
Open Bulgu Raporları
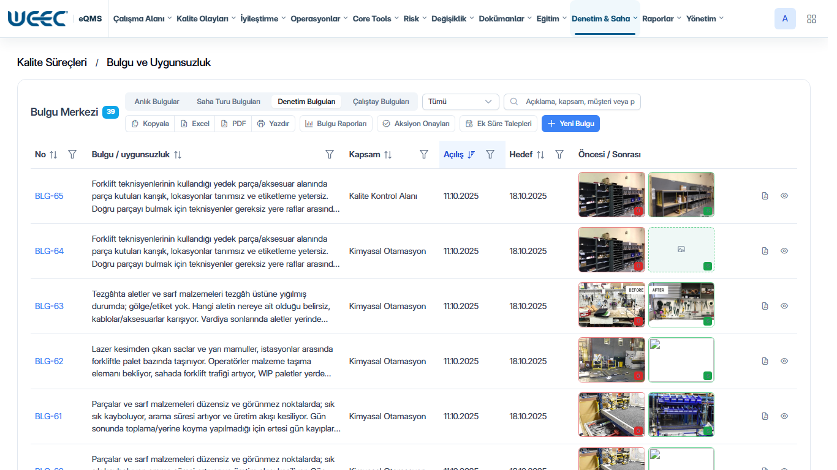336,124
